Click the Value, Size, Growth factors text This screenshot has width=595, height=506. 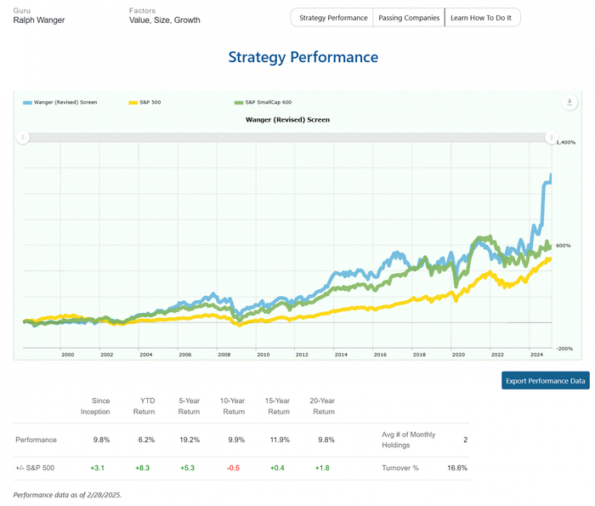point(164,20)
